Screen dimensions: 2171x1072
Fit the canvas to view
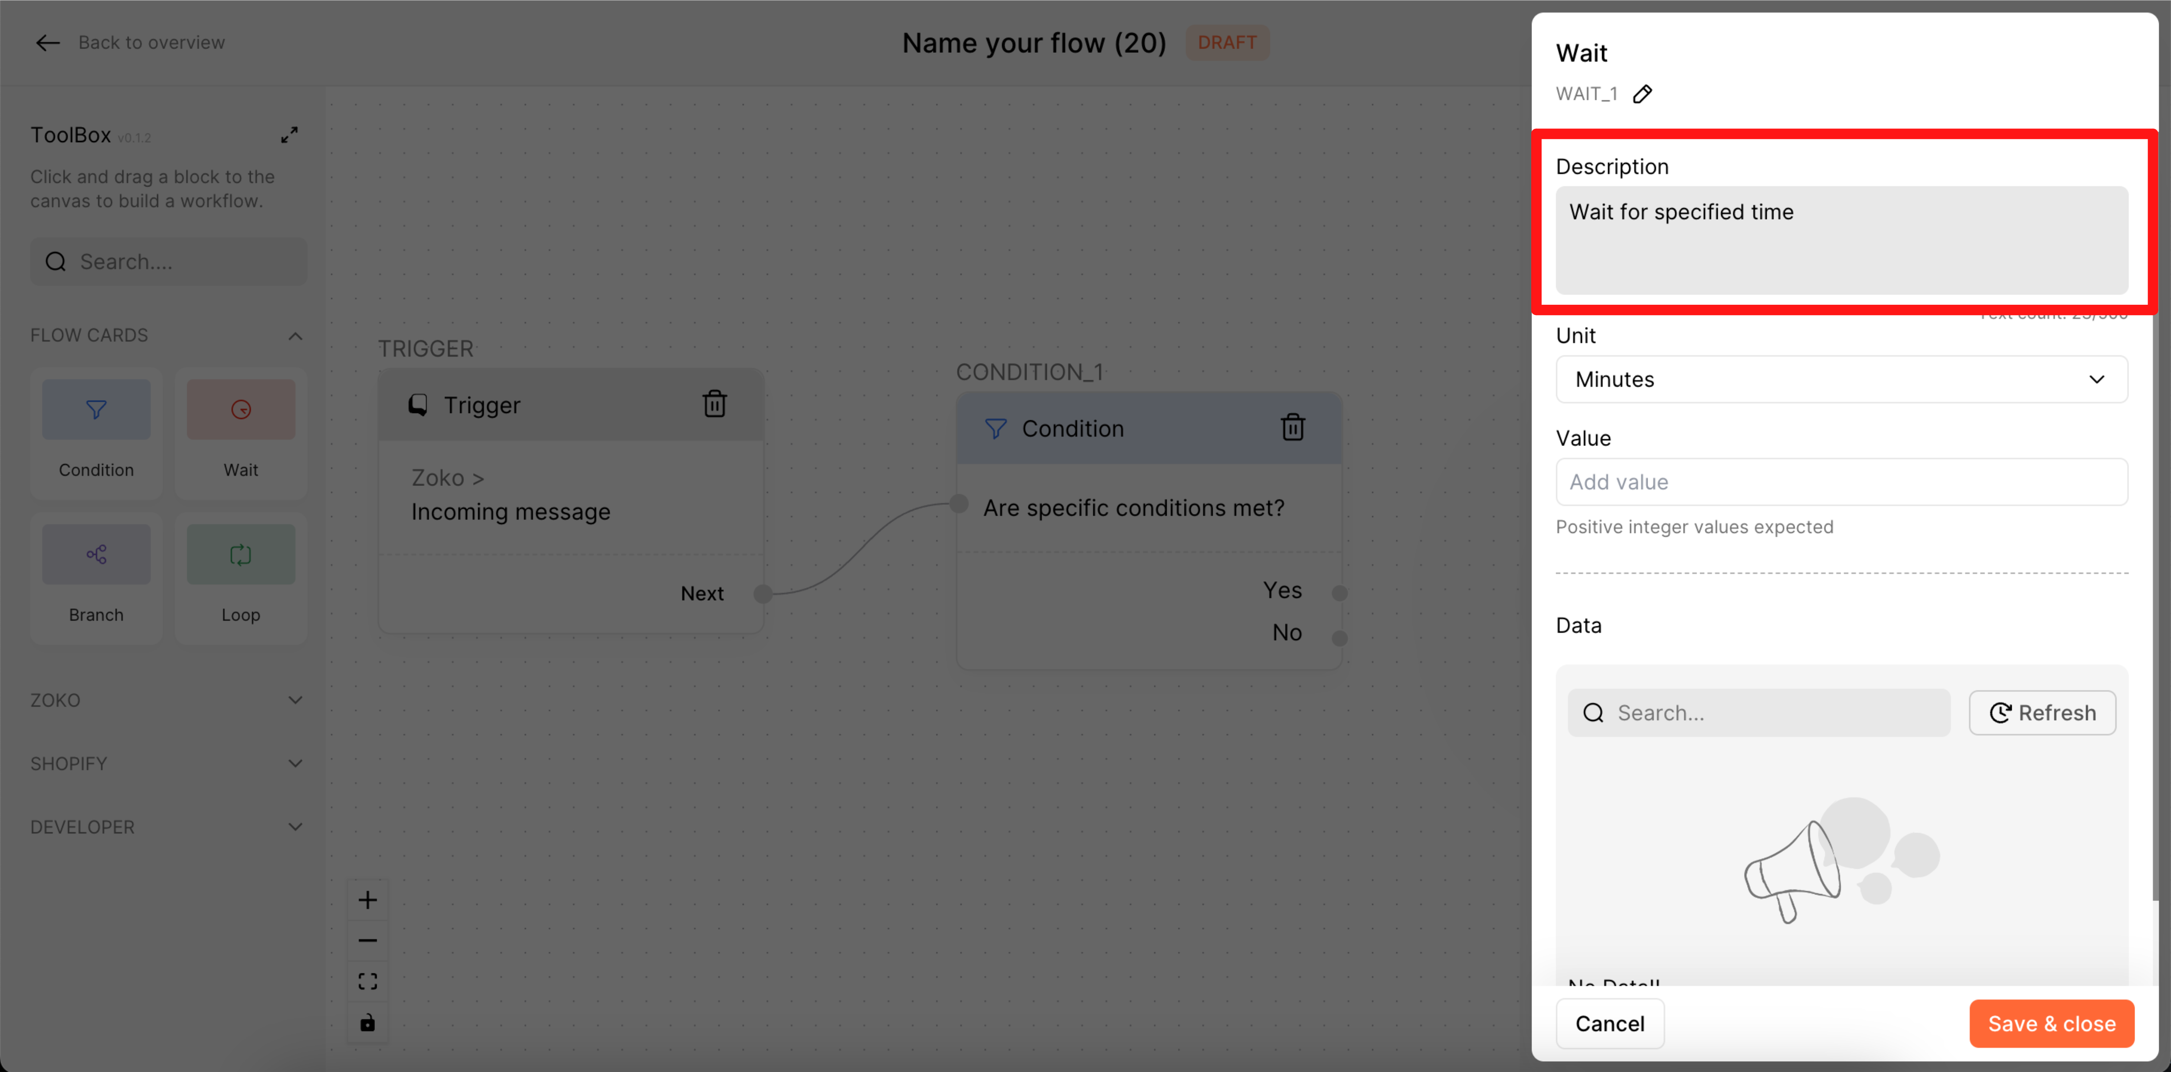367,981
